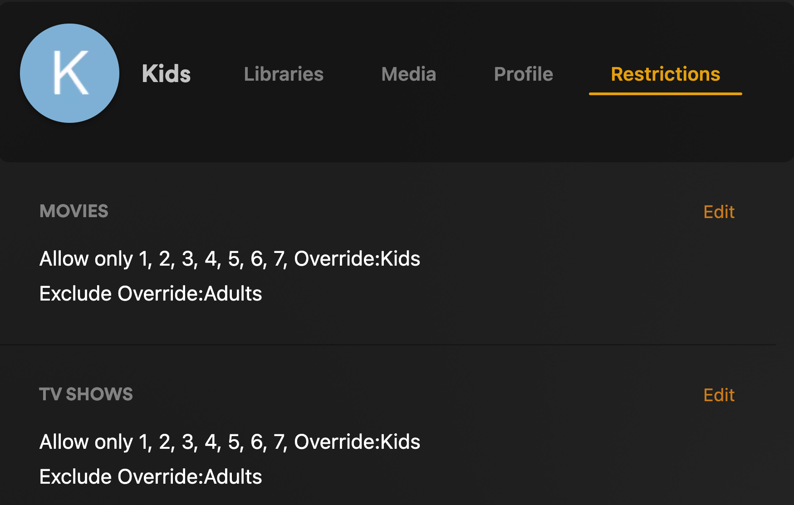Click the divider between Movies and TV Shows
The width and height of the screenshot is (794, 505).
(388, 345)
